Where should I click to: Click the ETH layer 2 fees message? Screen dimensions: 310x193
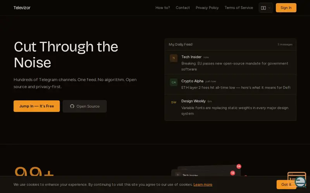(x=236, y=88)
